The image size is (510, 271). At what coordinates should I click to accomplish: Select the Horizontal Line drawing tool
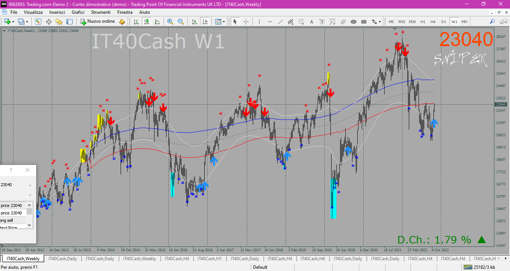(x=270, y=22)
